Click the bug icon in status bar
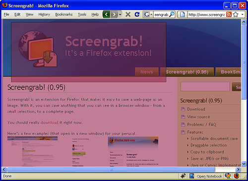248x181 pixels. (x=183, y=176)
